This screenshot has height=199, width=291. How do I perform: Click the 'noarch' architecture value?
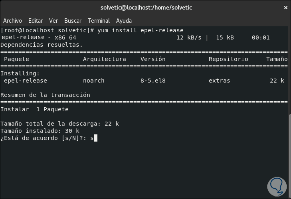pyautogui.click(x=93, y=81)
